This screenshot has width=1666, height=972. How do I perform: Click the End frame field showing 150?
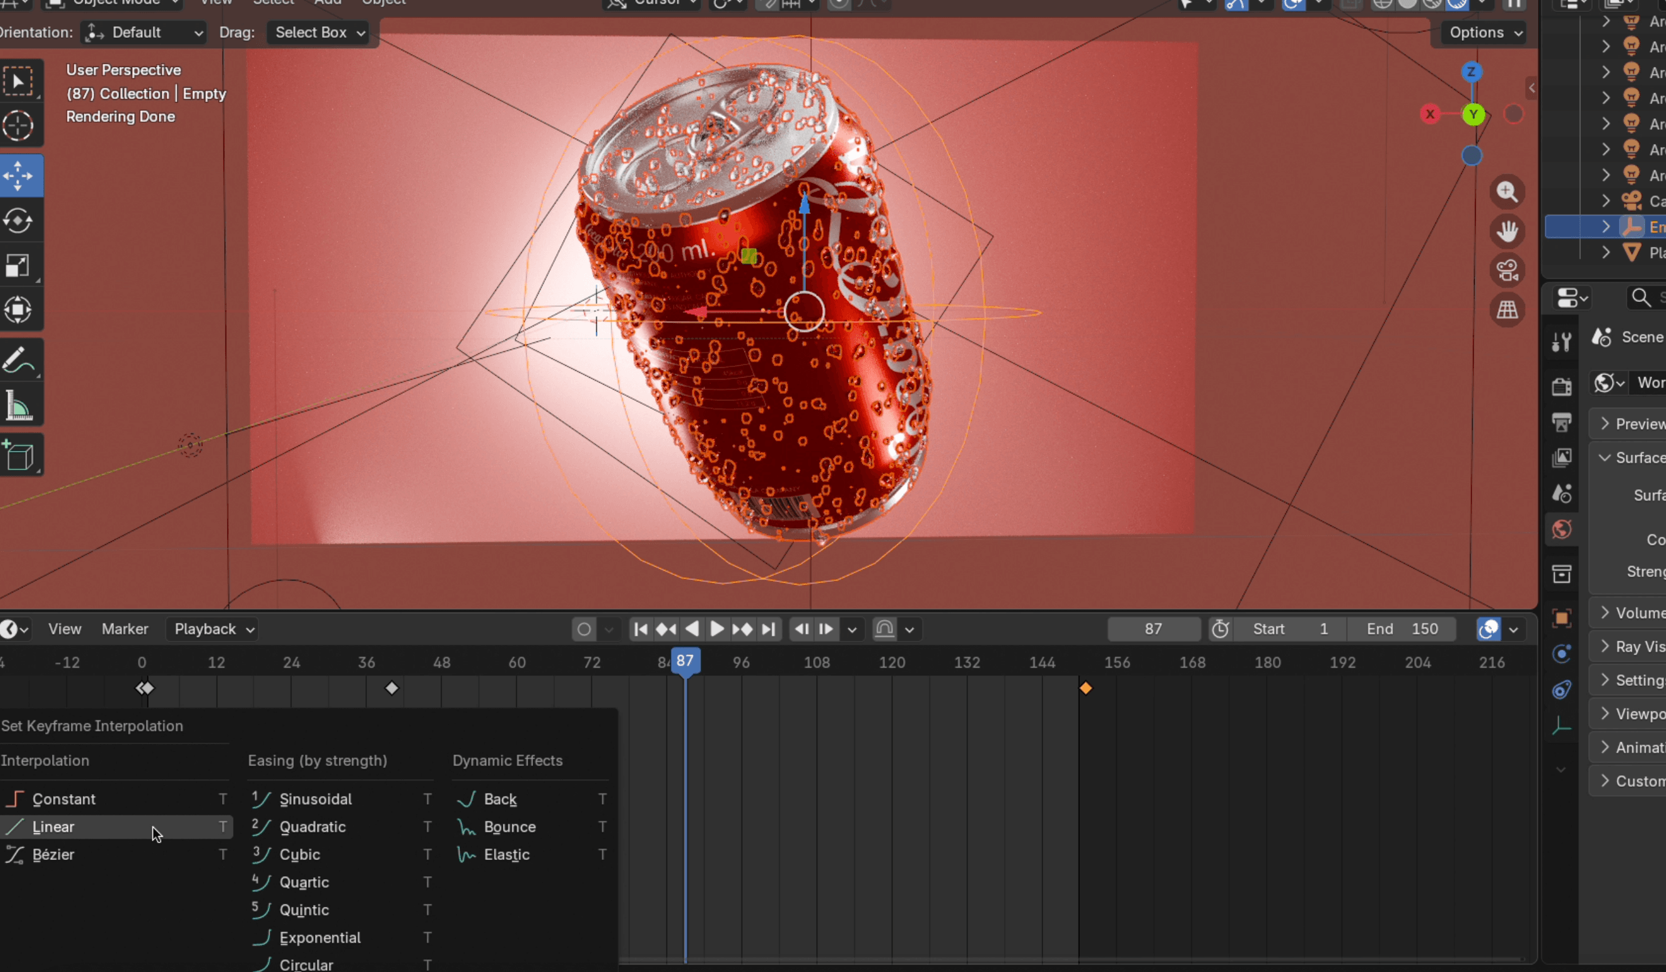point(1402,629)
